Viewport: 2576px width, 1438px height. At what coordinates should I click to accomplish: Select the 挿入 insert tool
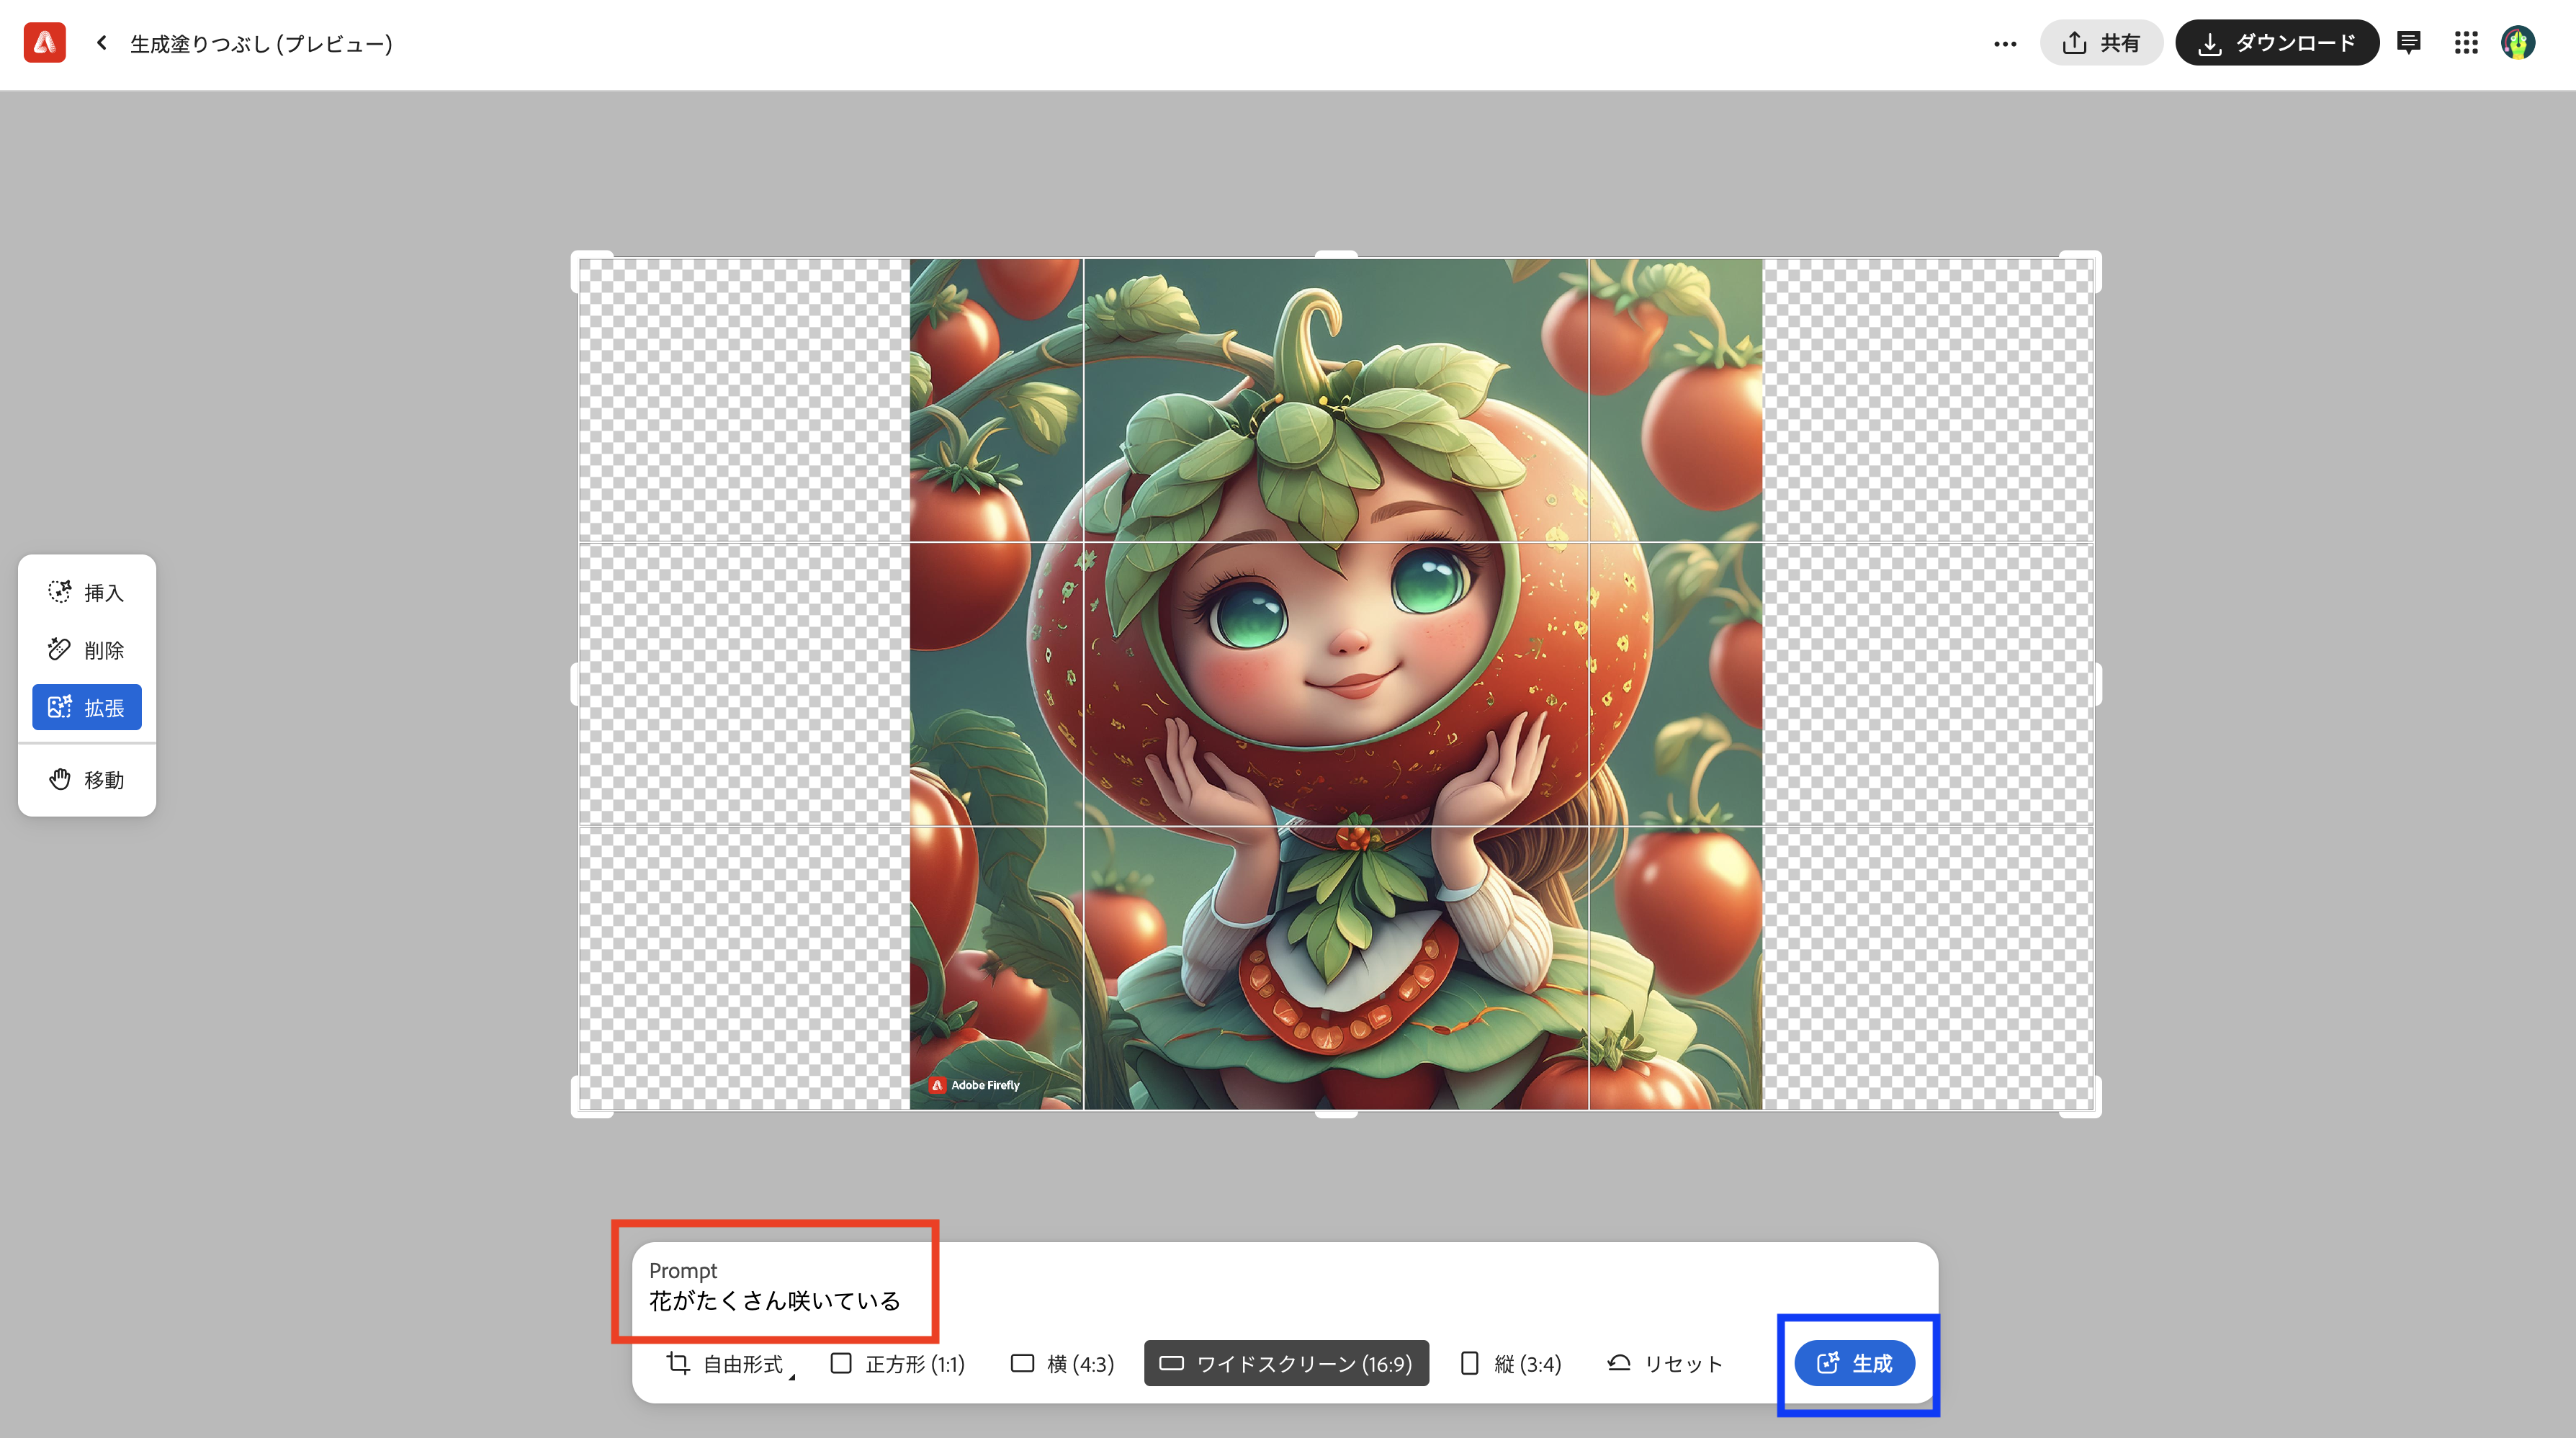pyautogui.click(x=87, y=592)
